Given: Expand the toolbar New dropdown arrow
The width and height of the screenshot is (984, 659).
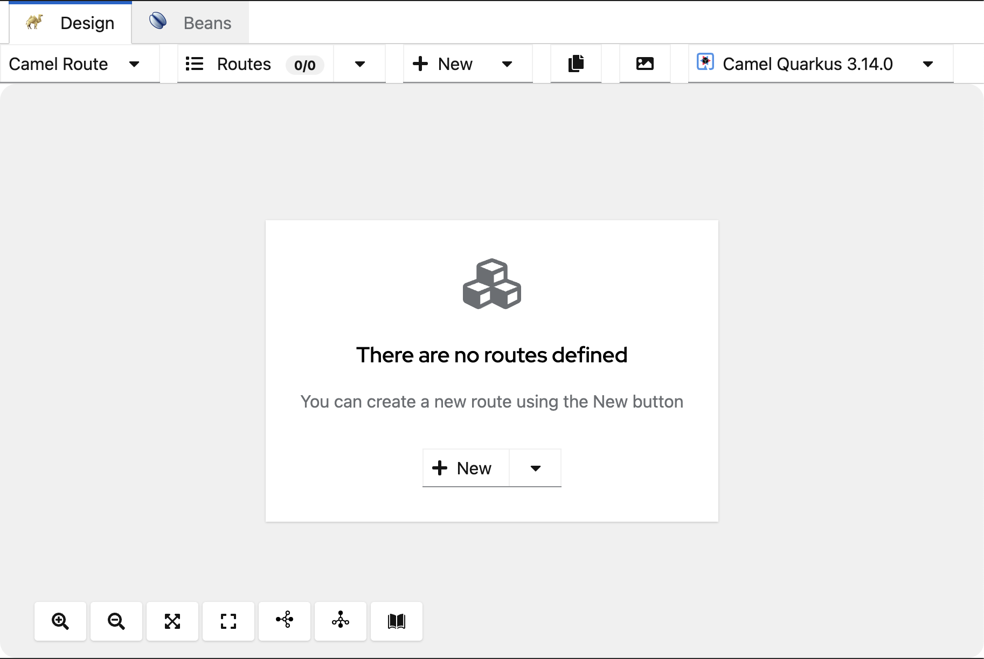Looking at the screenshot, I should (x=507, y=64).
